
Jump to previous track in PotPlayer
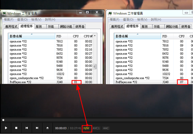tap(27, 128)
